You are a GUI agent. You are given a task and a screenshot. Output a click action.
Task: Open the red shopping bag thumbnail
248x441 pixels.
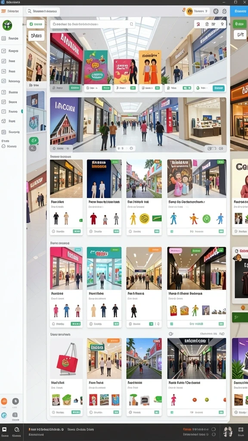tap(67, 359)
